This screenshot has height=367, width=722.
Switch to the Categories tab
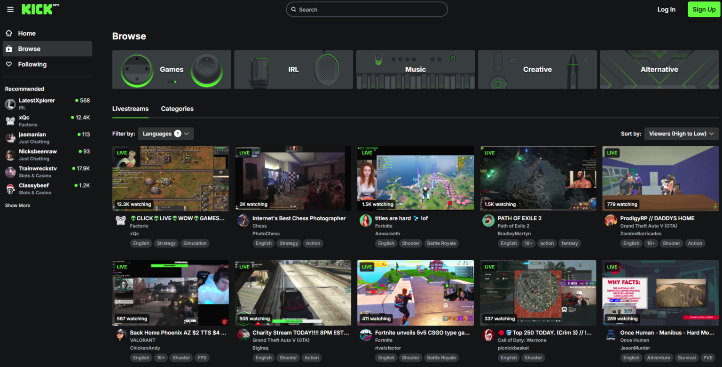coord(177,109)
